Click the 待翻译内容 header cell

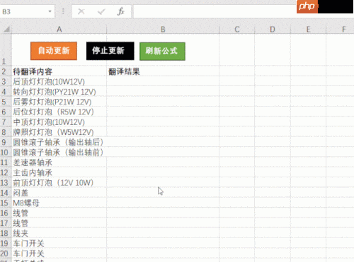click(x=59, y=71)
